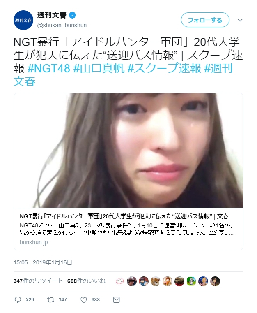
Task: Click the envelope direct message icon
Action: pyautogui.click(x=116, y=299)
